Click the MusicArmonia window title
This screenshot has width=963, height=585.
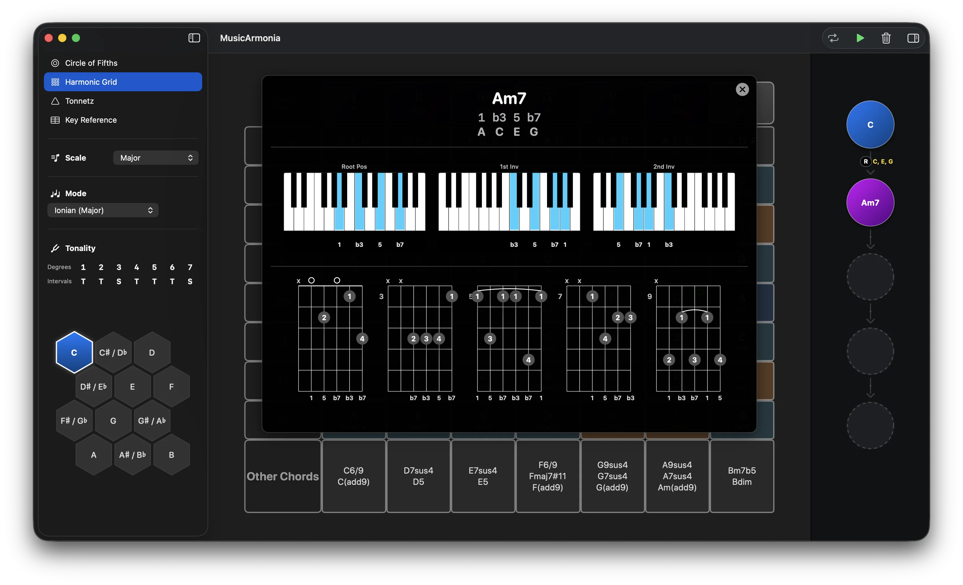(x=250, y=38)
